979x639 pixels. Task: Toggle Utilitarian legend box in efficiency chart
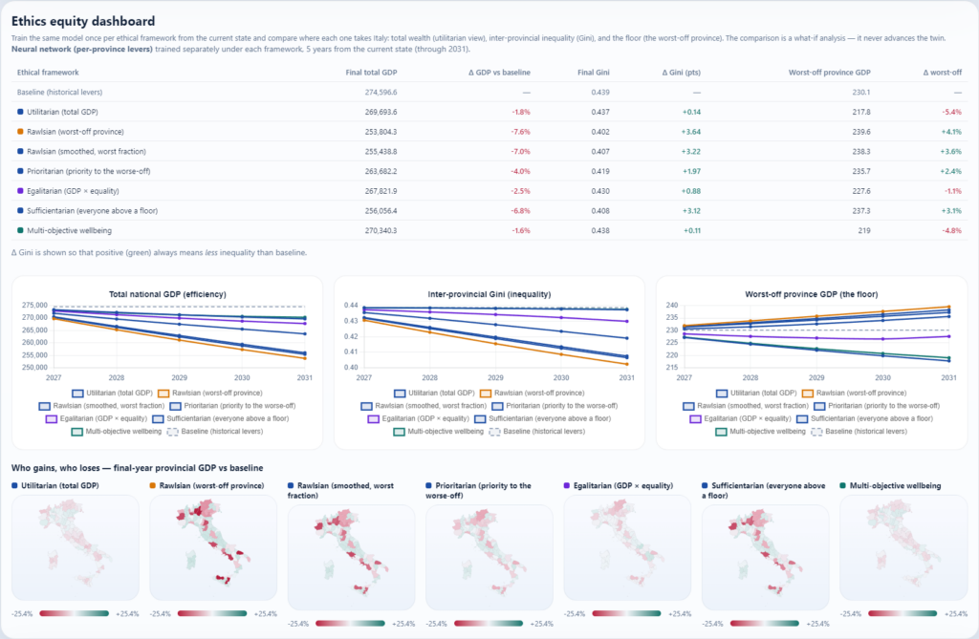(77, 394)
